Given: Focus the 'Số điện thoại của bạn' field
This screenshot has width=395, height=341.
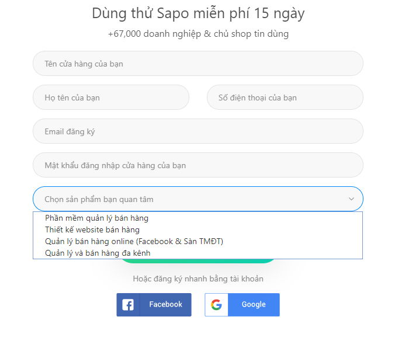Looking at the screenshot, I should pos(285,97).
